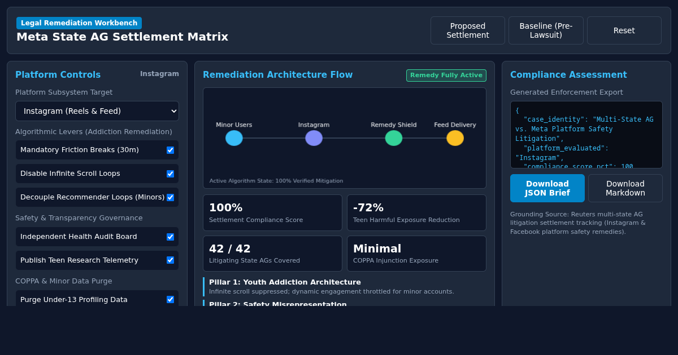Click the Reset button
Viewport: 678px width, 355px height.
point(624,30)
